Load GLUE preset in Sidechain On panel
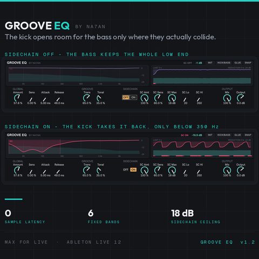This screenshot has width=259, height=259. (237, 135)
